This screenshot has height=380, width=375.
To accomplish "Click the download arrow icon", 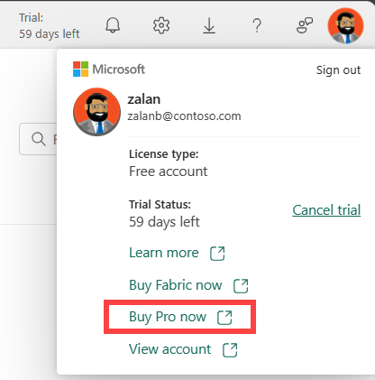I will (x=209, y=25).
